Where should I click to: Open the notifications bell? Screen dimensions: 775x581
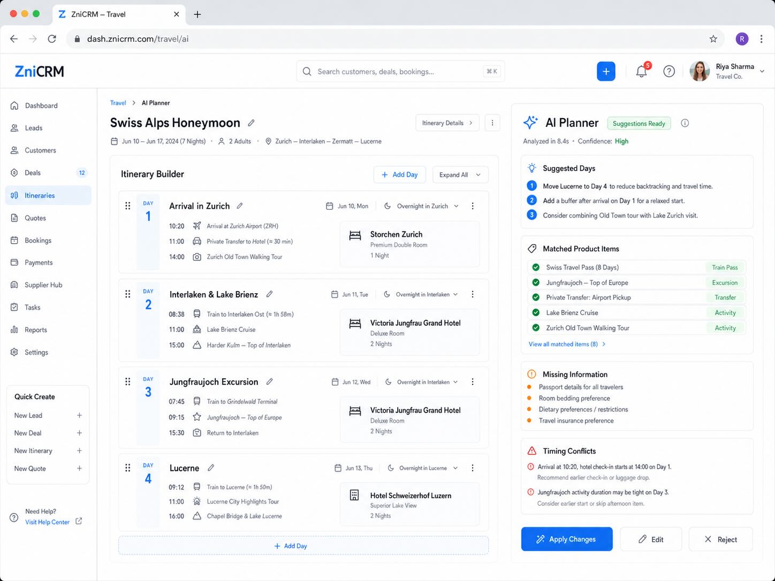coord(641,71)
